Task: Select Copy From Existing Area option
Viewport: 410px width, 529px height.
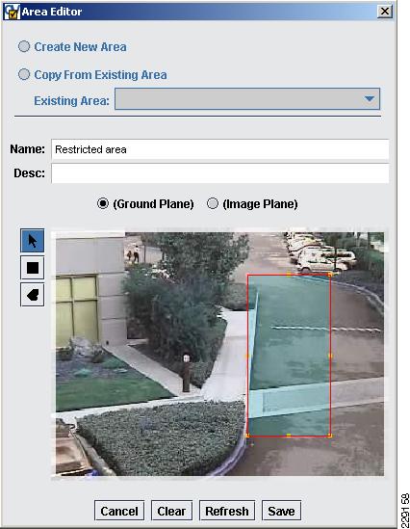Action: click(24, 74)
